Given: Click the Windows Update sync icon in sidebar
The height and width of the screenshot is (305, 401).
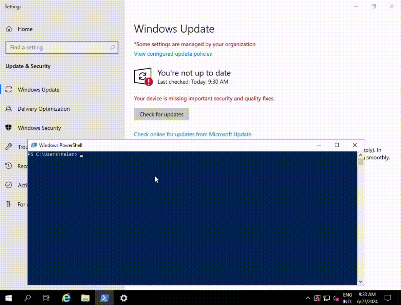Looking at the screenshot, I should (9, 89).
